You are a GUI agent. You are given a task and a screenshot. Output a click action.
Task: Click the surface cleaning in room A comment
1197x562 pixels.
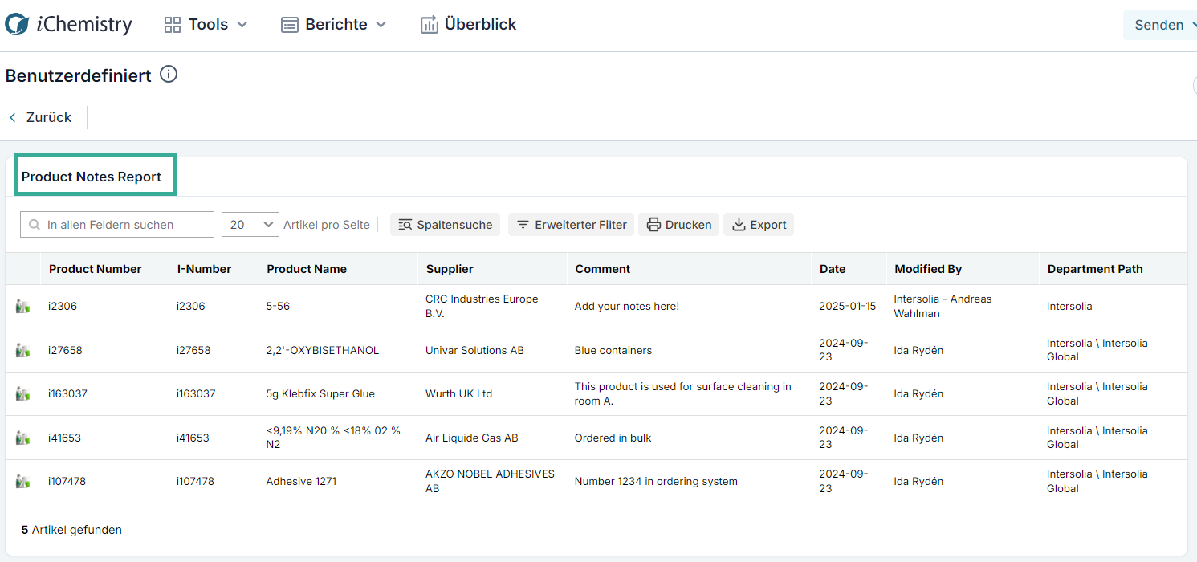[x=683, y=393]
